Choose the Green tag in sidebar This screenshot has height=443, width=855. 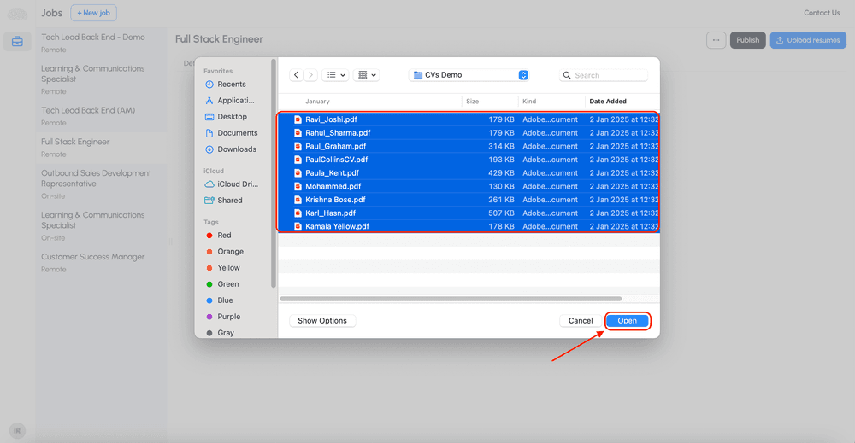pos(227,284)
